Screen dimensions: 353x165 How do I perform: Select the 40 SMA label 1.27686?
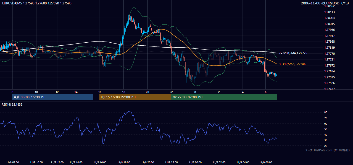292,64
